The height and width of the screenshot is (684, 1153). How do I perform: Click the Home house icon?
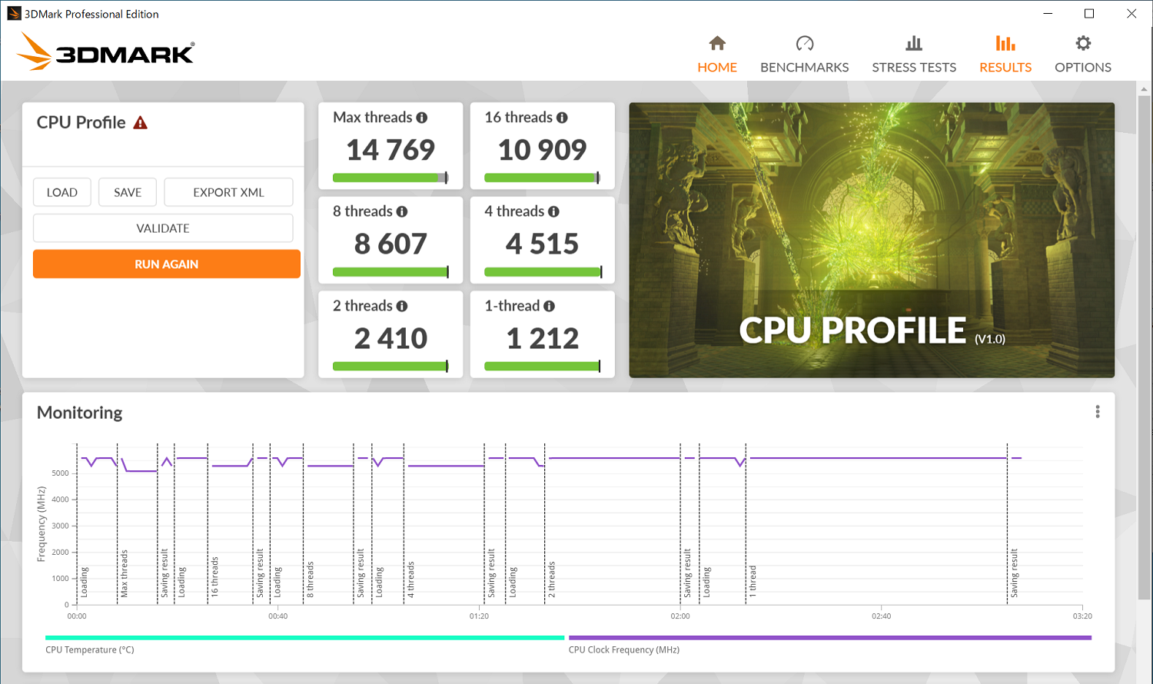(717, 43)
